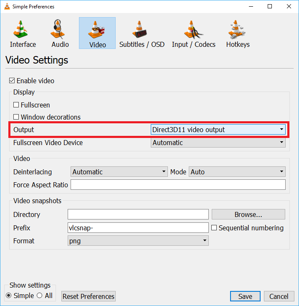Open the Audio preferences category
This screenshot has height=306, width=299.
coord(60,33)
